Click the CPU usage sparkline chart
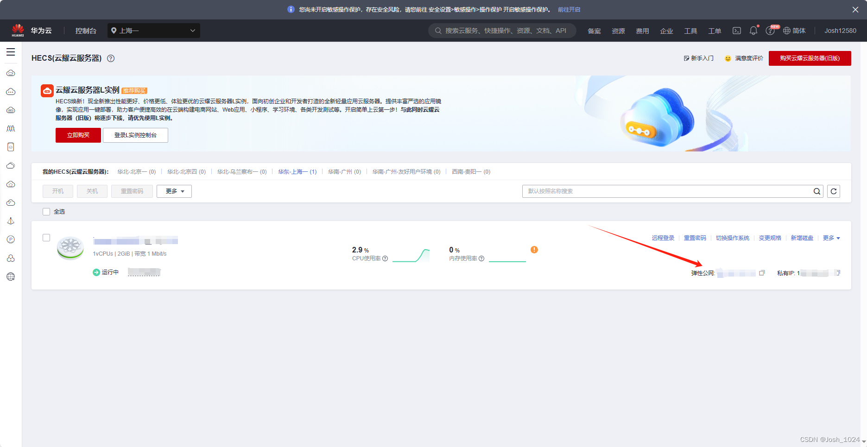This screenshot has width=867, height=447. [411, 255]
